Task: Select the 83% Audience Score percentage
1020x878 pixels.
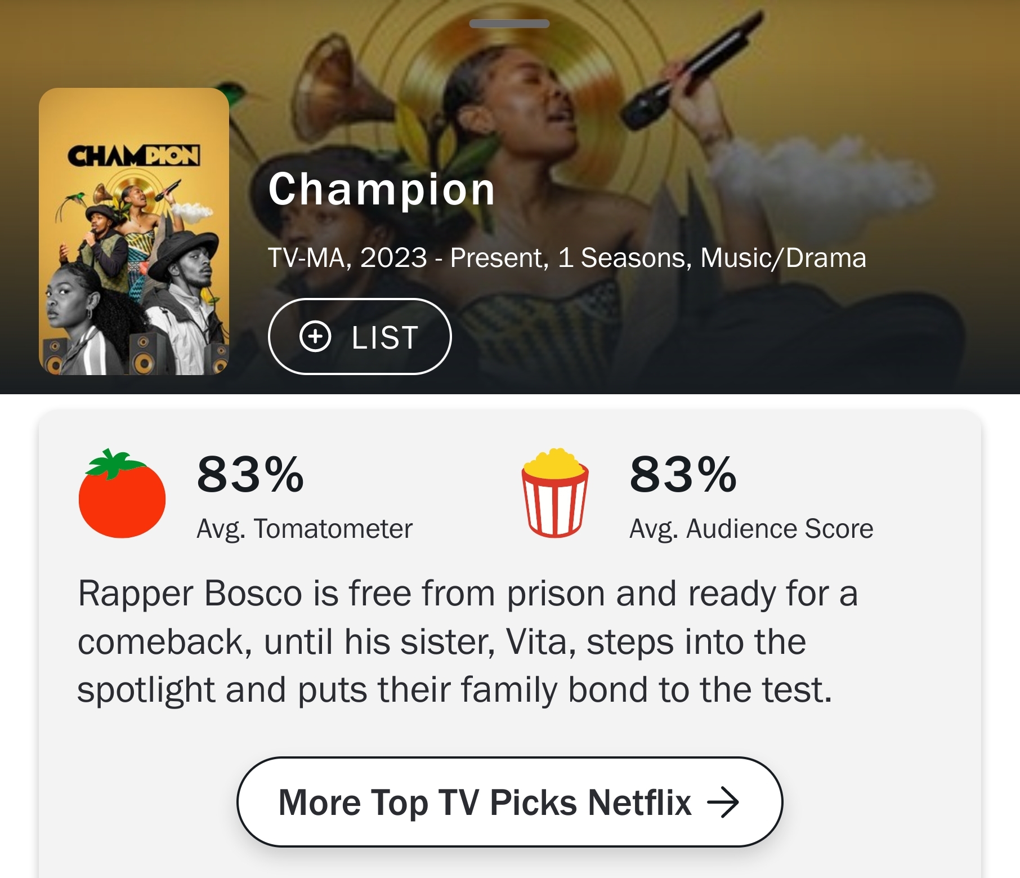Action: (683, 475)
